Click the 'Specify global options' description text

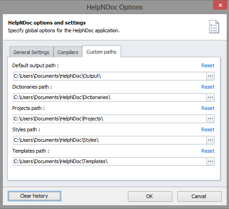[x=63, y=30]
